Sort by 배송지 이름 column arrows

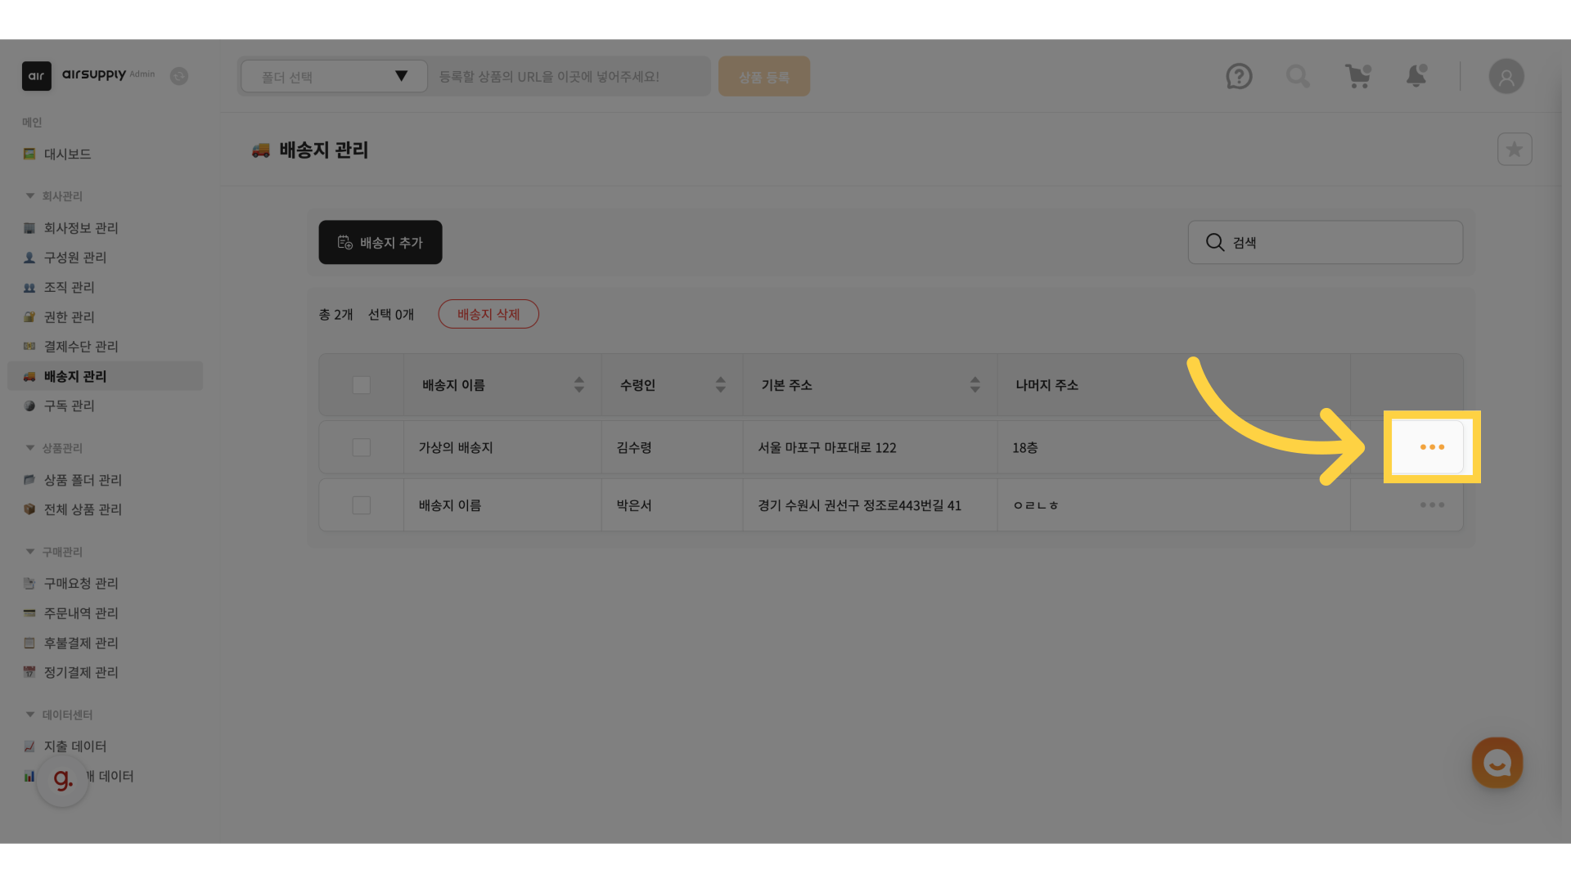tap(578, 385)
